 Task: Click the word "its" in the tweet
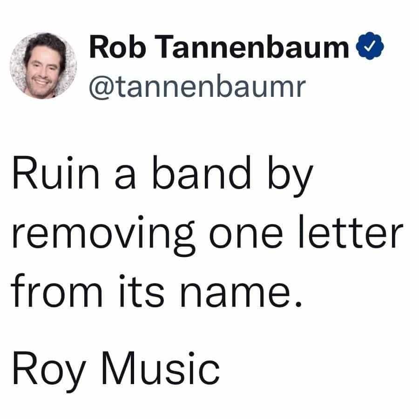(x=142, y=291)
